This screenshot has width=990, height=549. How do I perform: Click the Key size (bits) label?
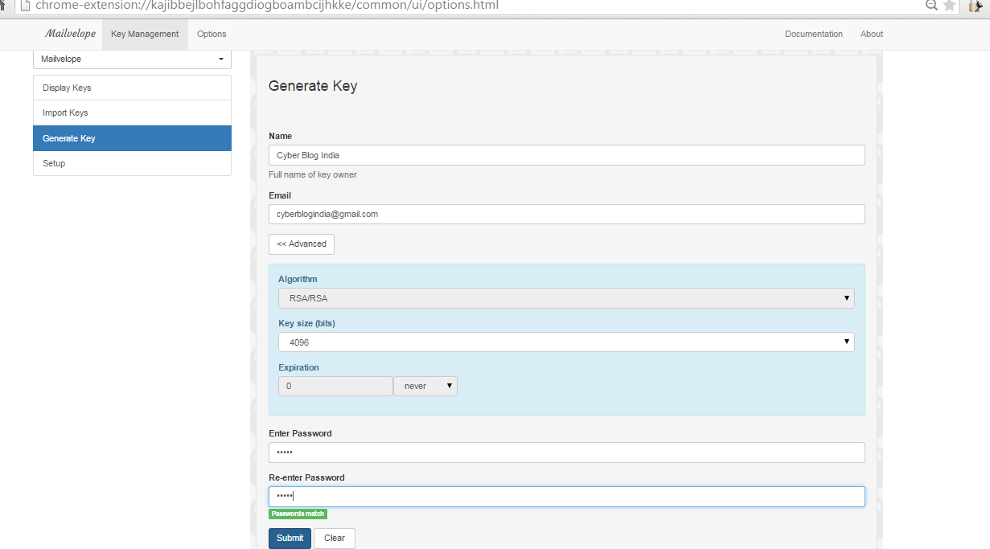tap(306, 324)
